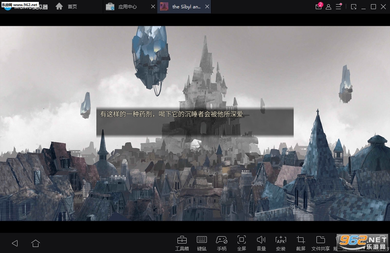390x253 pixels.
Task: Go to Android home screen icon
Action: 35,243
